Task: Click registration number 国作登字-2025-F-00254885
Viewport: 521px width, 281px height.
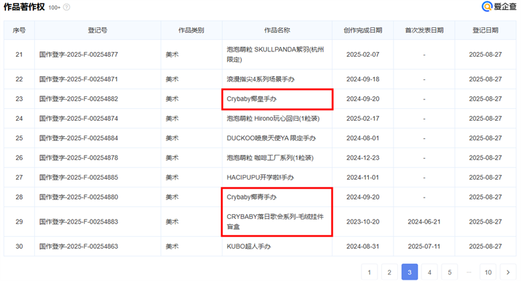Action: pos(78,178)
